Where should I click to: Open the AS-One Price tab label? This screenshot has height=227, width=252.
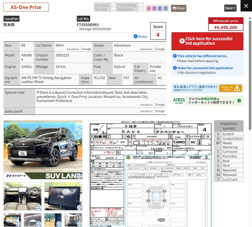(26, 7)
